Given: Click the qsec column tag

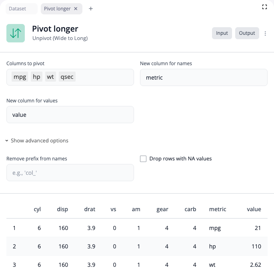Looking at the screenshot, I should pos(66,77).
